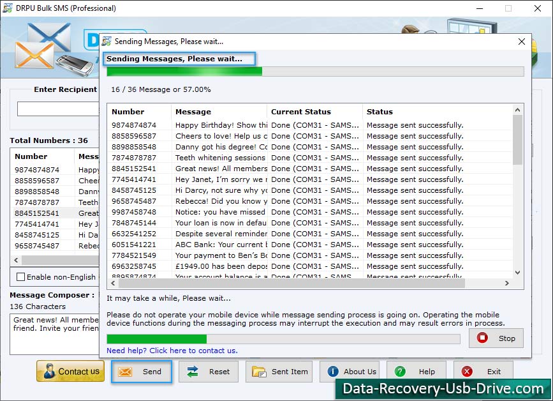
Task: Click the upper sending progress bar
Action: coord(315,72)
